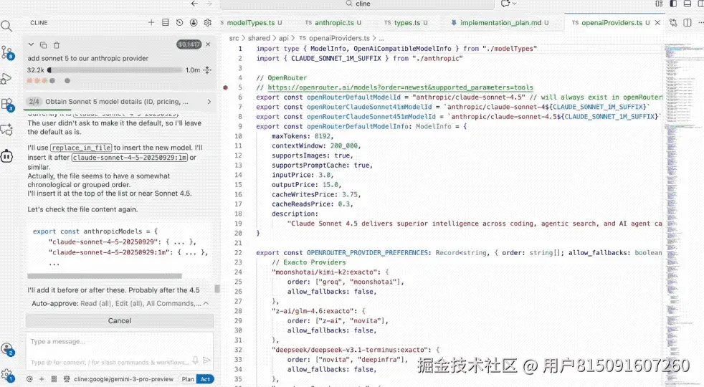Add files with plus icon below input

[x=42, y=379]
